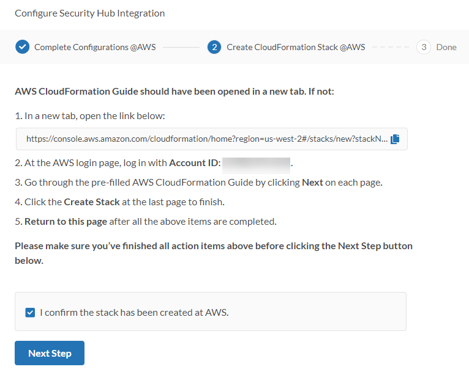Select Create CloudFormation Stack @AWS step
The height and width of the screenshot is (386, 469).
tap(296, 47)
